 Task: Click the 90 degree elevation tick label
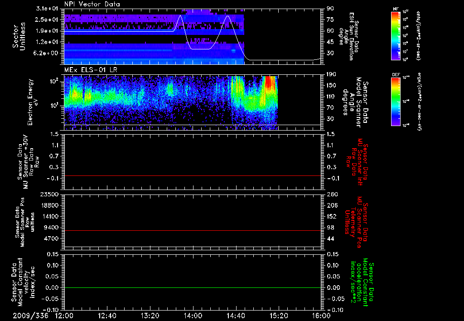tap(330, 9)
